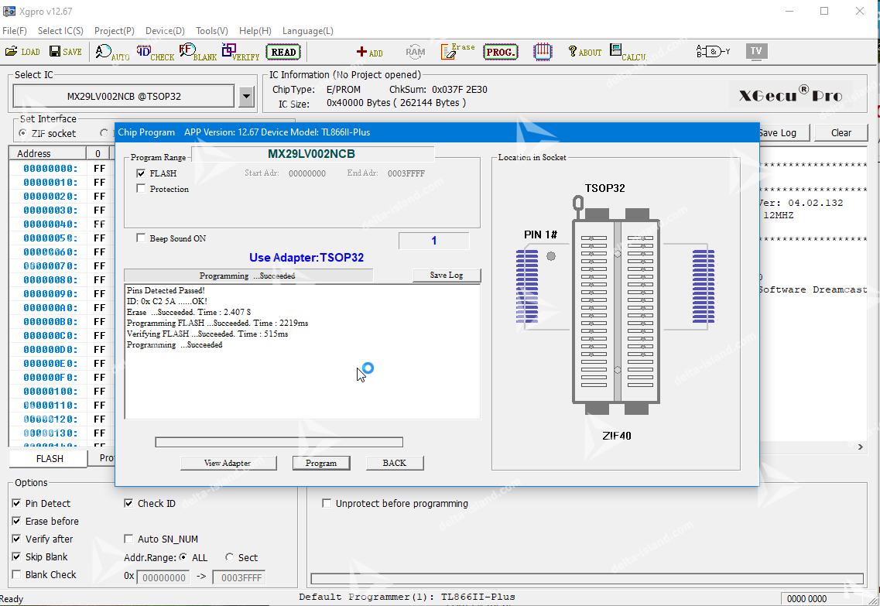This screenshot has height=606, width=880.
Task: Enable the Protection checkbox
Action: 141,189
